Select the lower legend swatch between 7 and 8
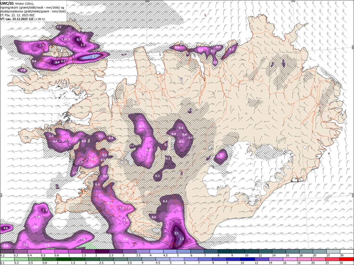Viewport: 354px width, 265px height. [x=205, y=259]
